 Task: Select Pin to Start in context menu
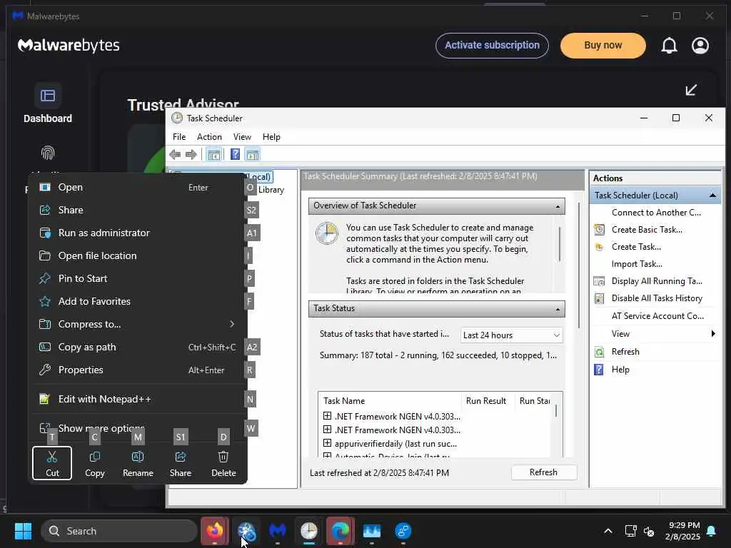(138, 279)
